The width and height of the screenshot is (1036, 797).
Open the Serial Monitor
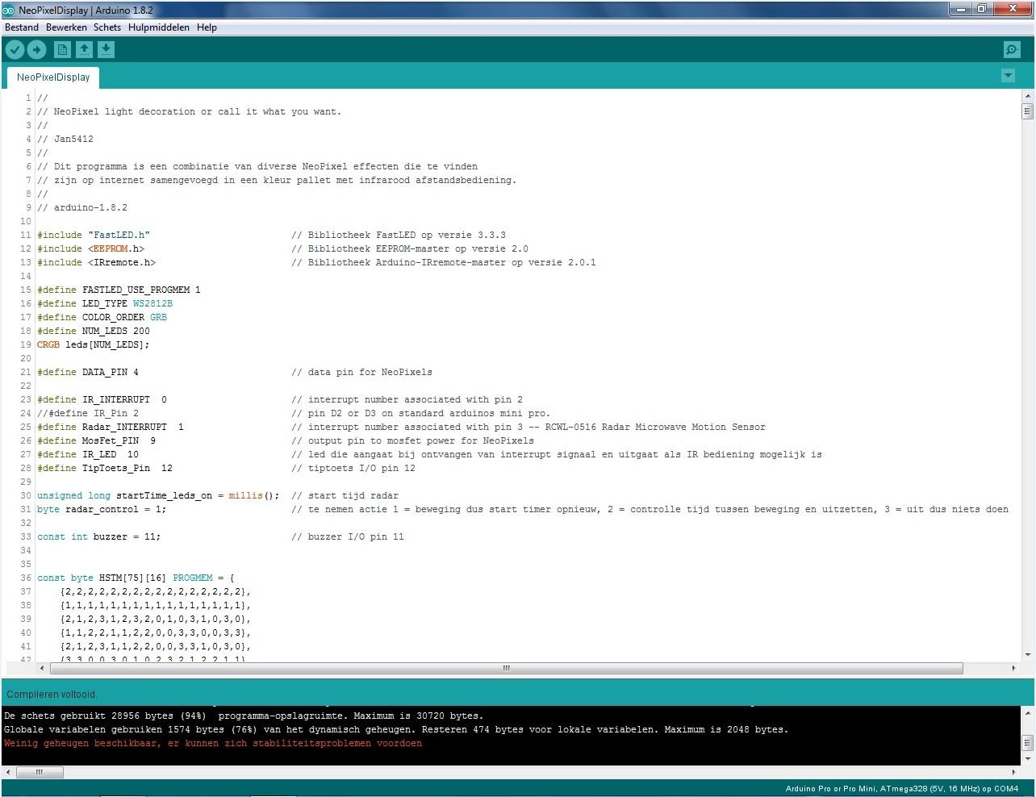tap(1011, 49)
